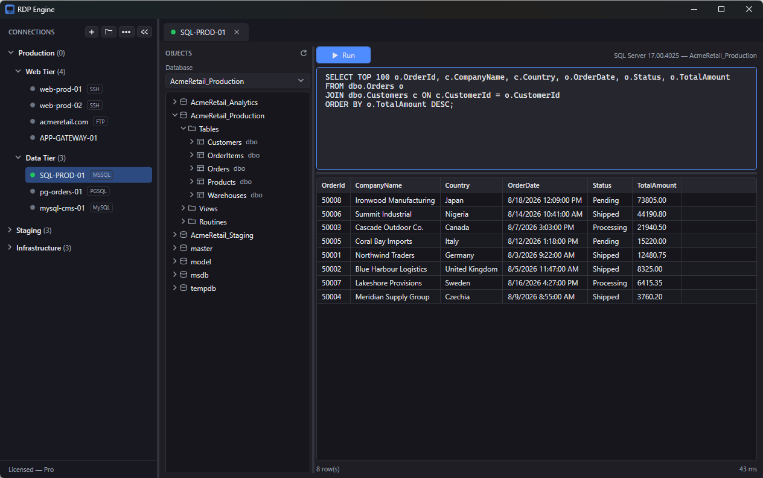Select the web-prod-02 SSH connection
Viewport: 763px width, 478px height.
[89, 105]
